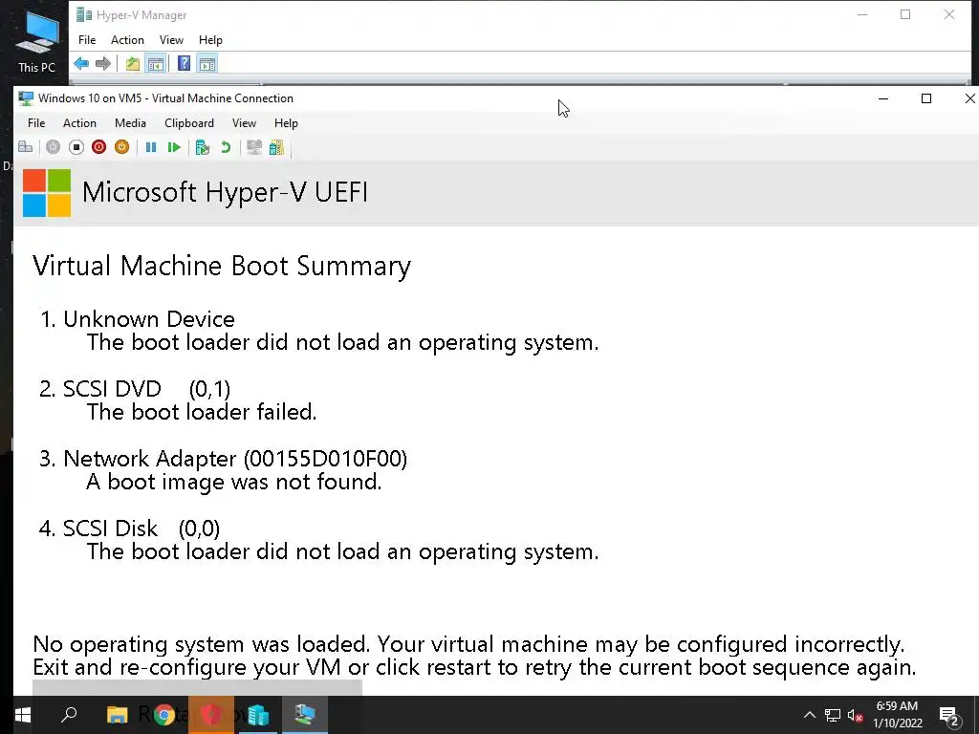This screenshot has width=979, height=734.
Task: Open File menu in VM Connection window
Action: pyautogui.click(x=36, y=123)
